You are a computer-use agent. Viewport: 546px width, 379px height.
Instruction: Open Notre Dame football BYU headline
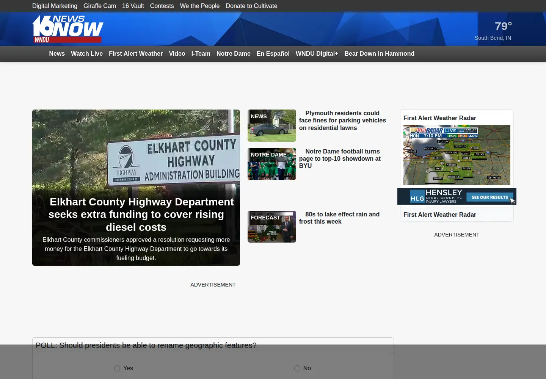(x=340, y=158)
